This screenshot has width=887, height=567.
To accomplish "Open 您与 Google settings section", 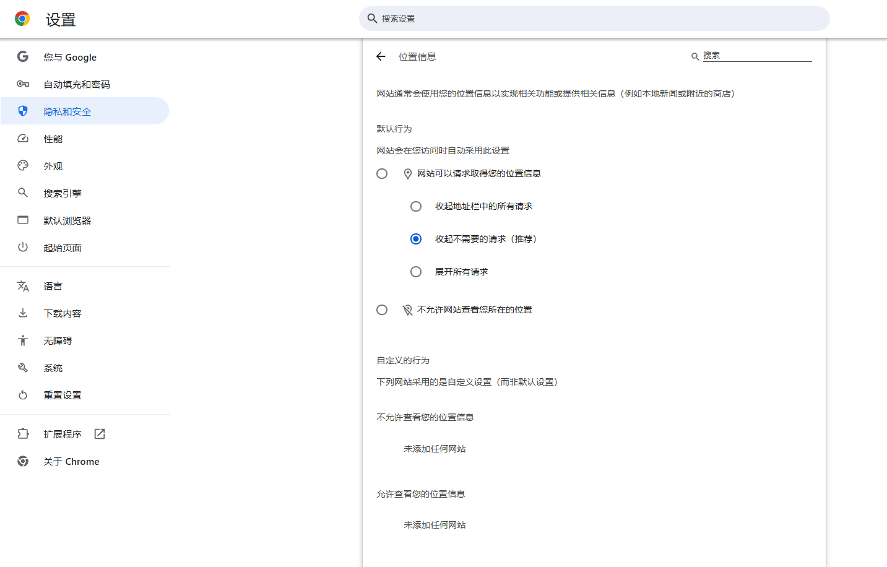I will (x=84, y=57).
